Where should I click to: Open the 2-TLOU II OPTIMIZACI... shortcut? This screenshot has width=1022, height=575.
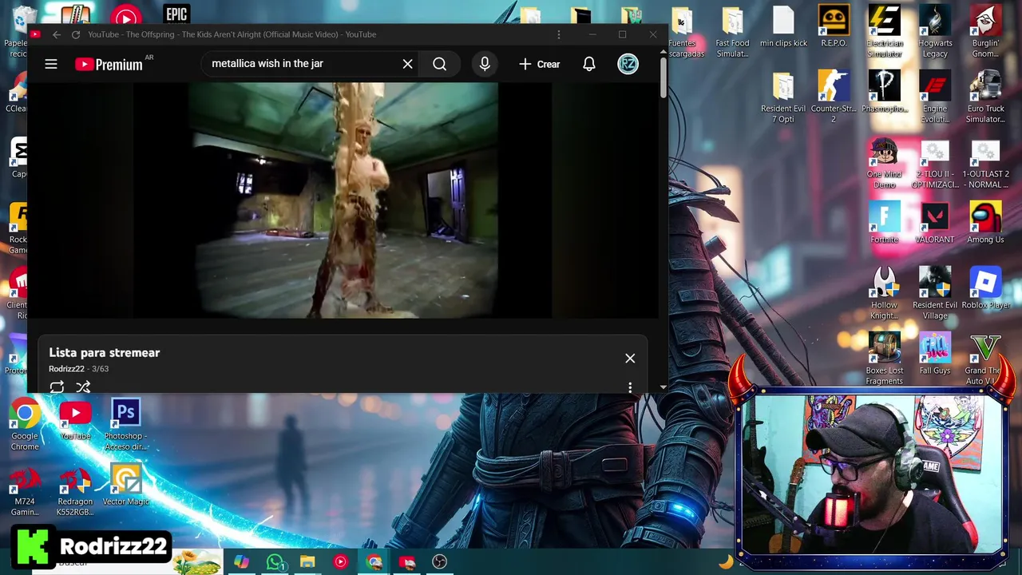pos(934,163)
